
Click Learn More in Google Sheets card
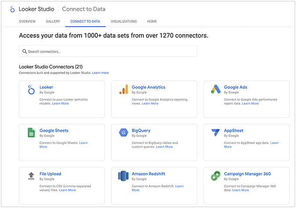(83, 143)
